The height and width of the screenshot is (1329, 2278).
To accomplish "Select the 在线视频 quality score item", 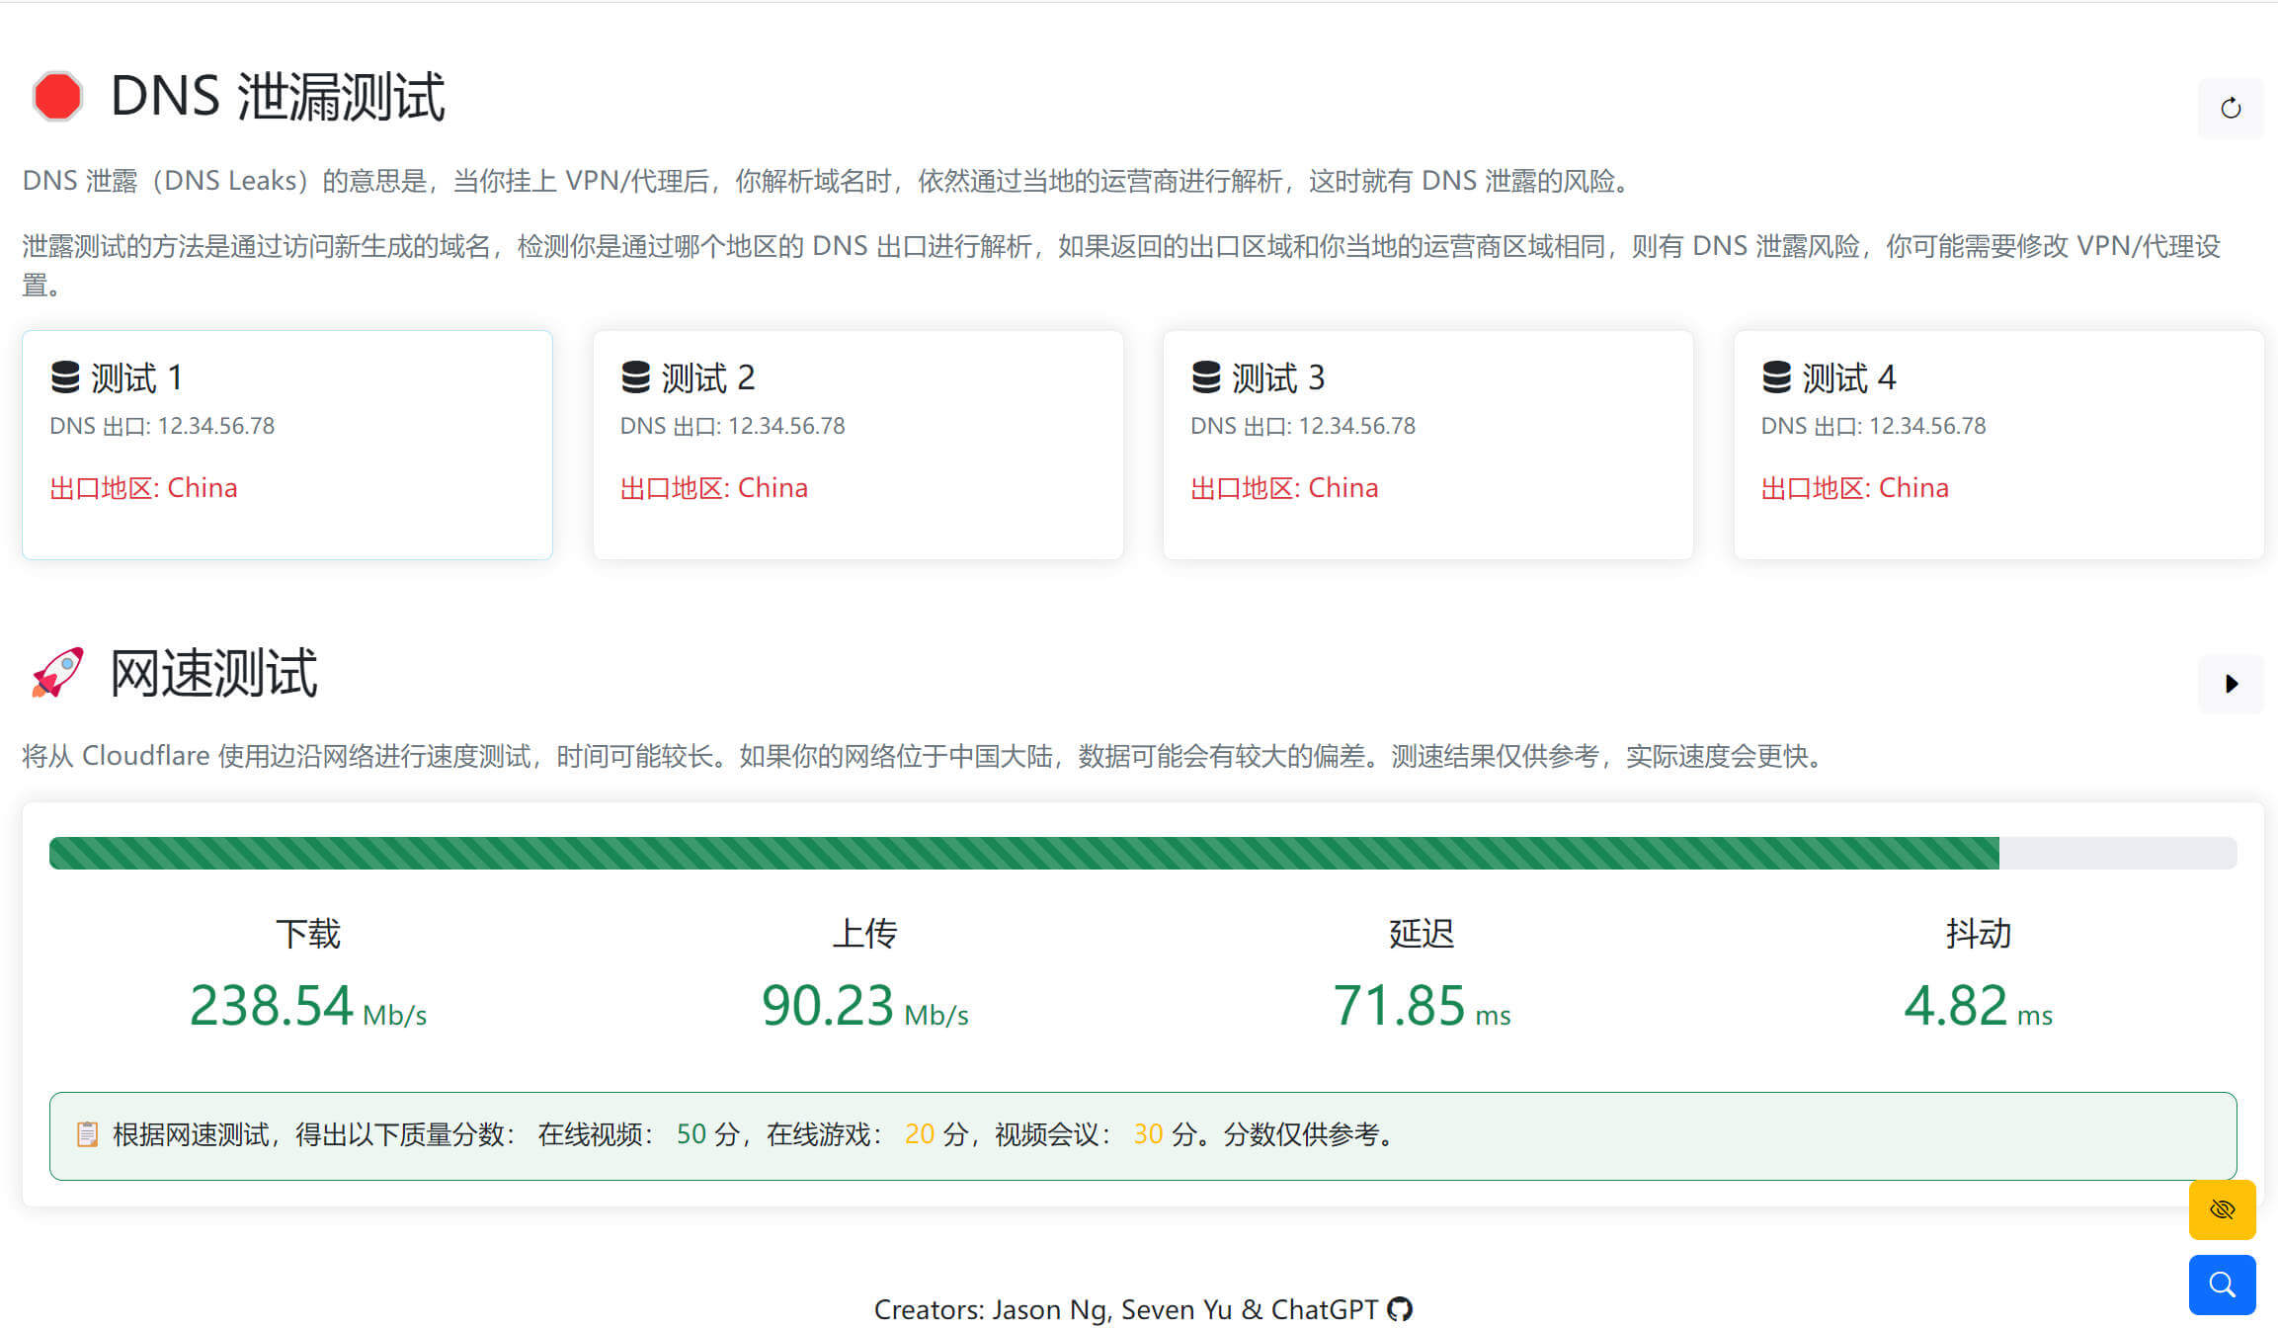I will tap(639, 1132).
